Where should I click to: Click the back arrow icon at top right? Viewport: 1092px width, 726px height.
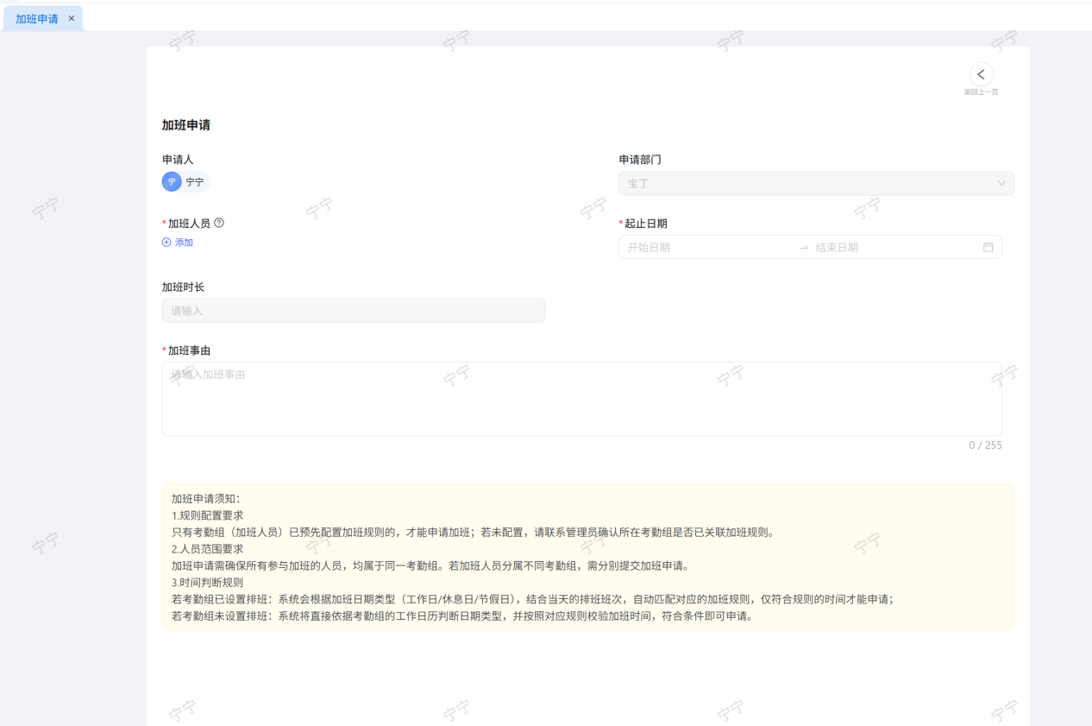point(981,74)
